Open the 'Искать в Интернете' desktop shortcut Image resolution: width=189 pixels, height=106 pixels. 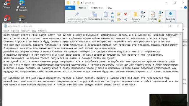(22, 6)
